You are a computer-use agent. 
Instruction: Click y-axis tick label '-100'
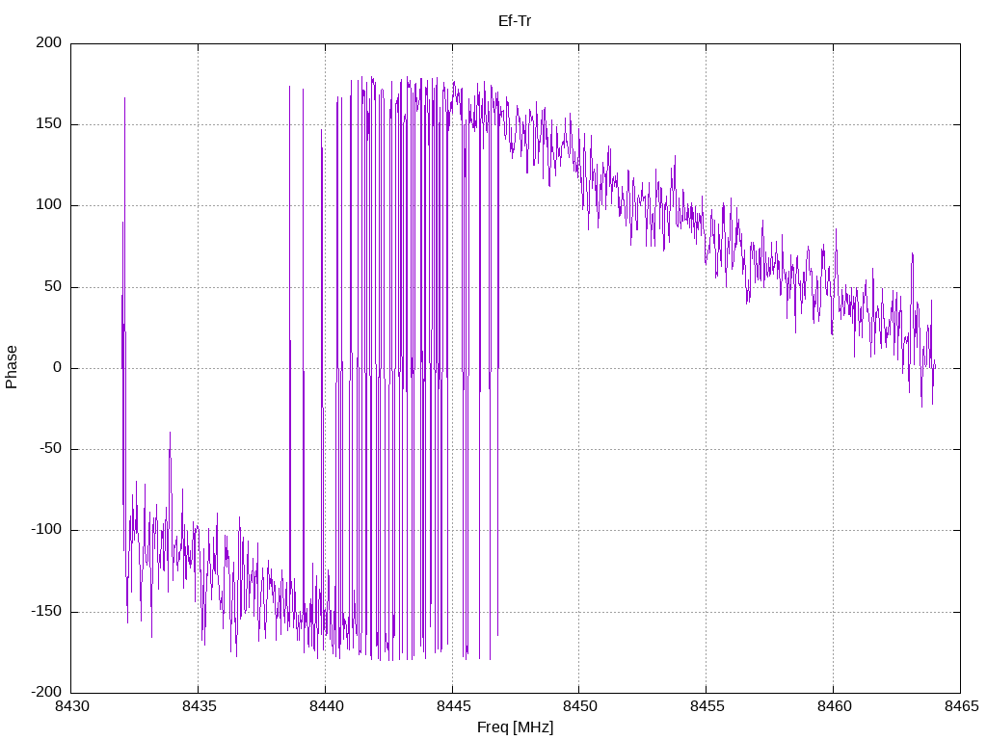[46, 530]
